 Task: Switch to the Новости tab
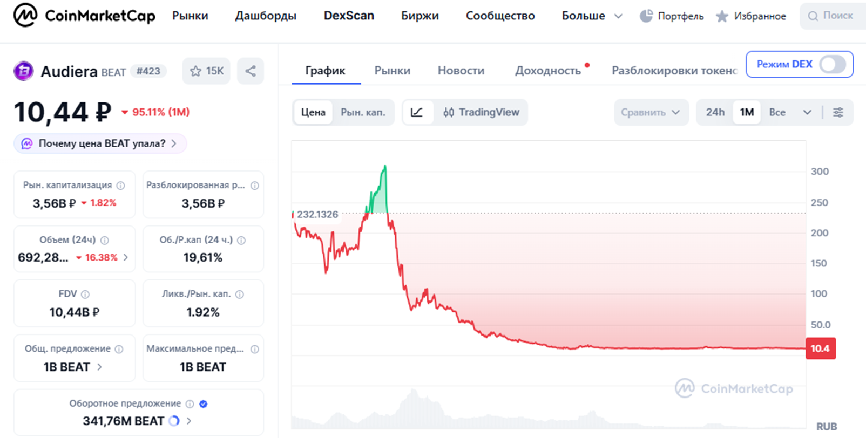461,71
